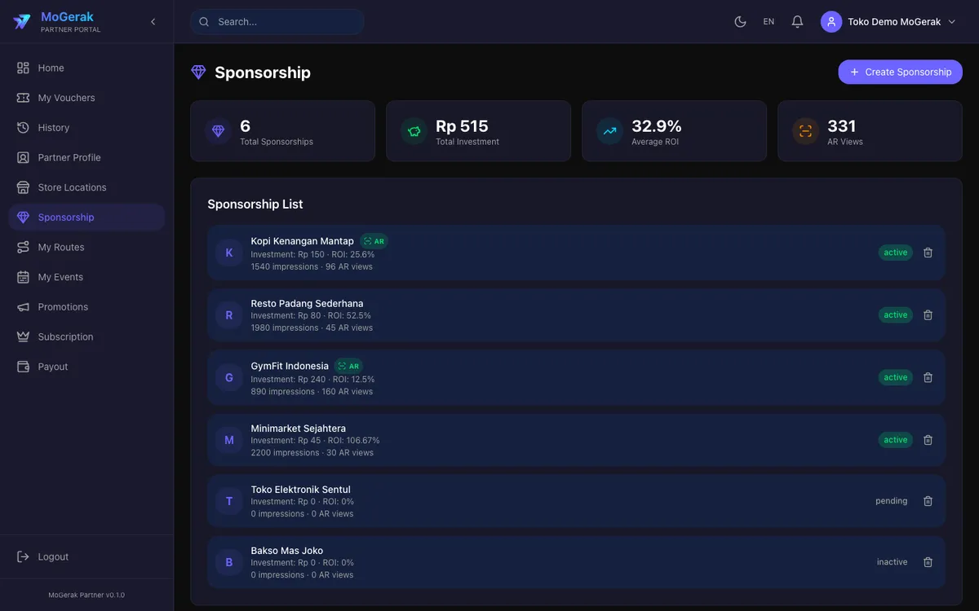Click the T avatar of Toko Elektronik
979x611 pixels.
[x=229, y=501]
